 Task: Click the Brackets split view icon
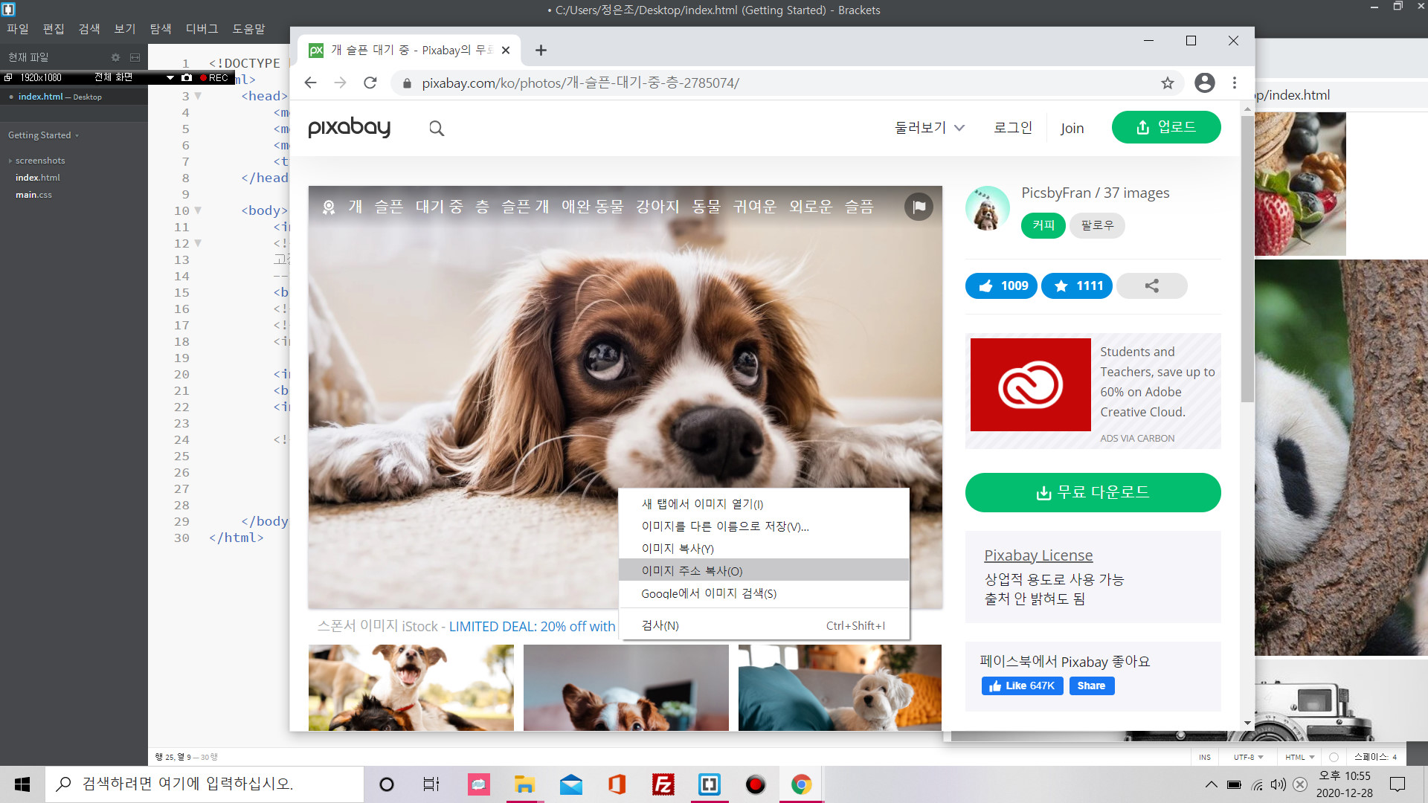135,57
